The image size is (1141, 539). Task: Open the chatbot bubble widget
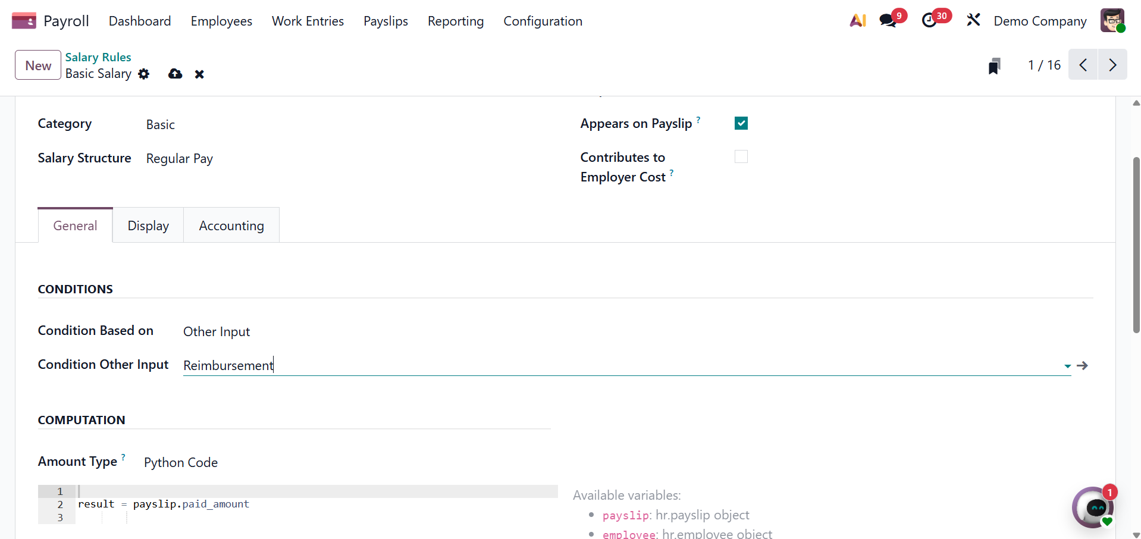coord(1093,507)
